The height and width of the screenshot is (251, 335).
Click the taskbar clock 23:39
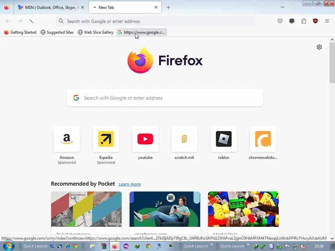click(x=319, y=246)
